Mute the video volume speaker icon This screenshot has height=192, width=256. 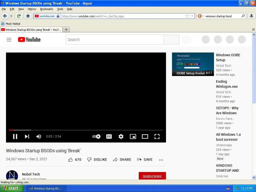[x=39, y=136]
